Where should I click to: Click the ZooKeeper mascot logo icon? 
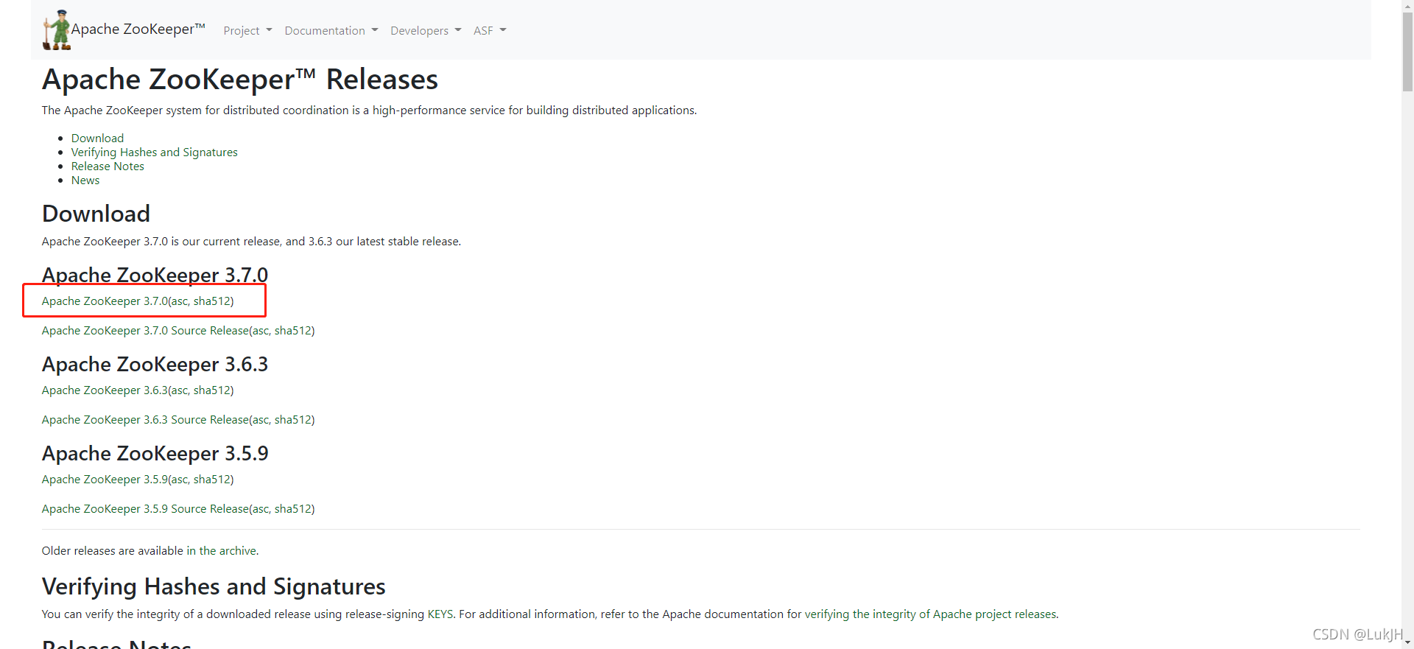coord(57,30)
